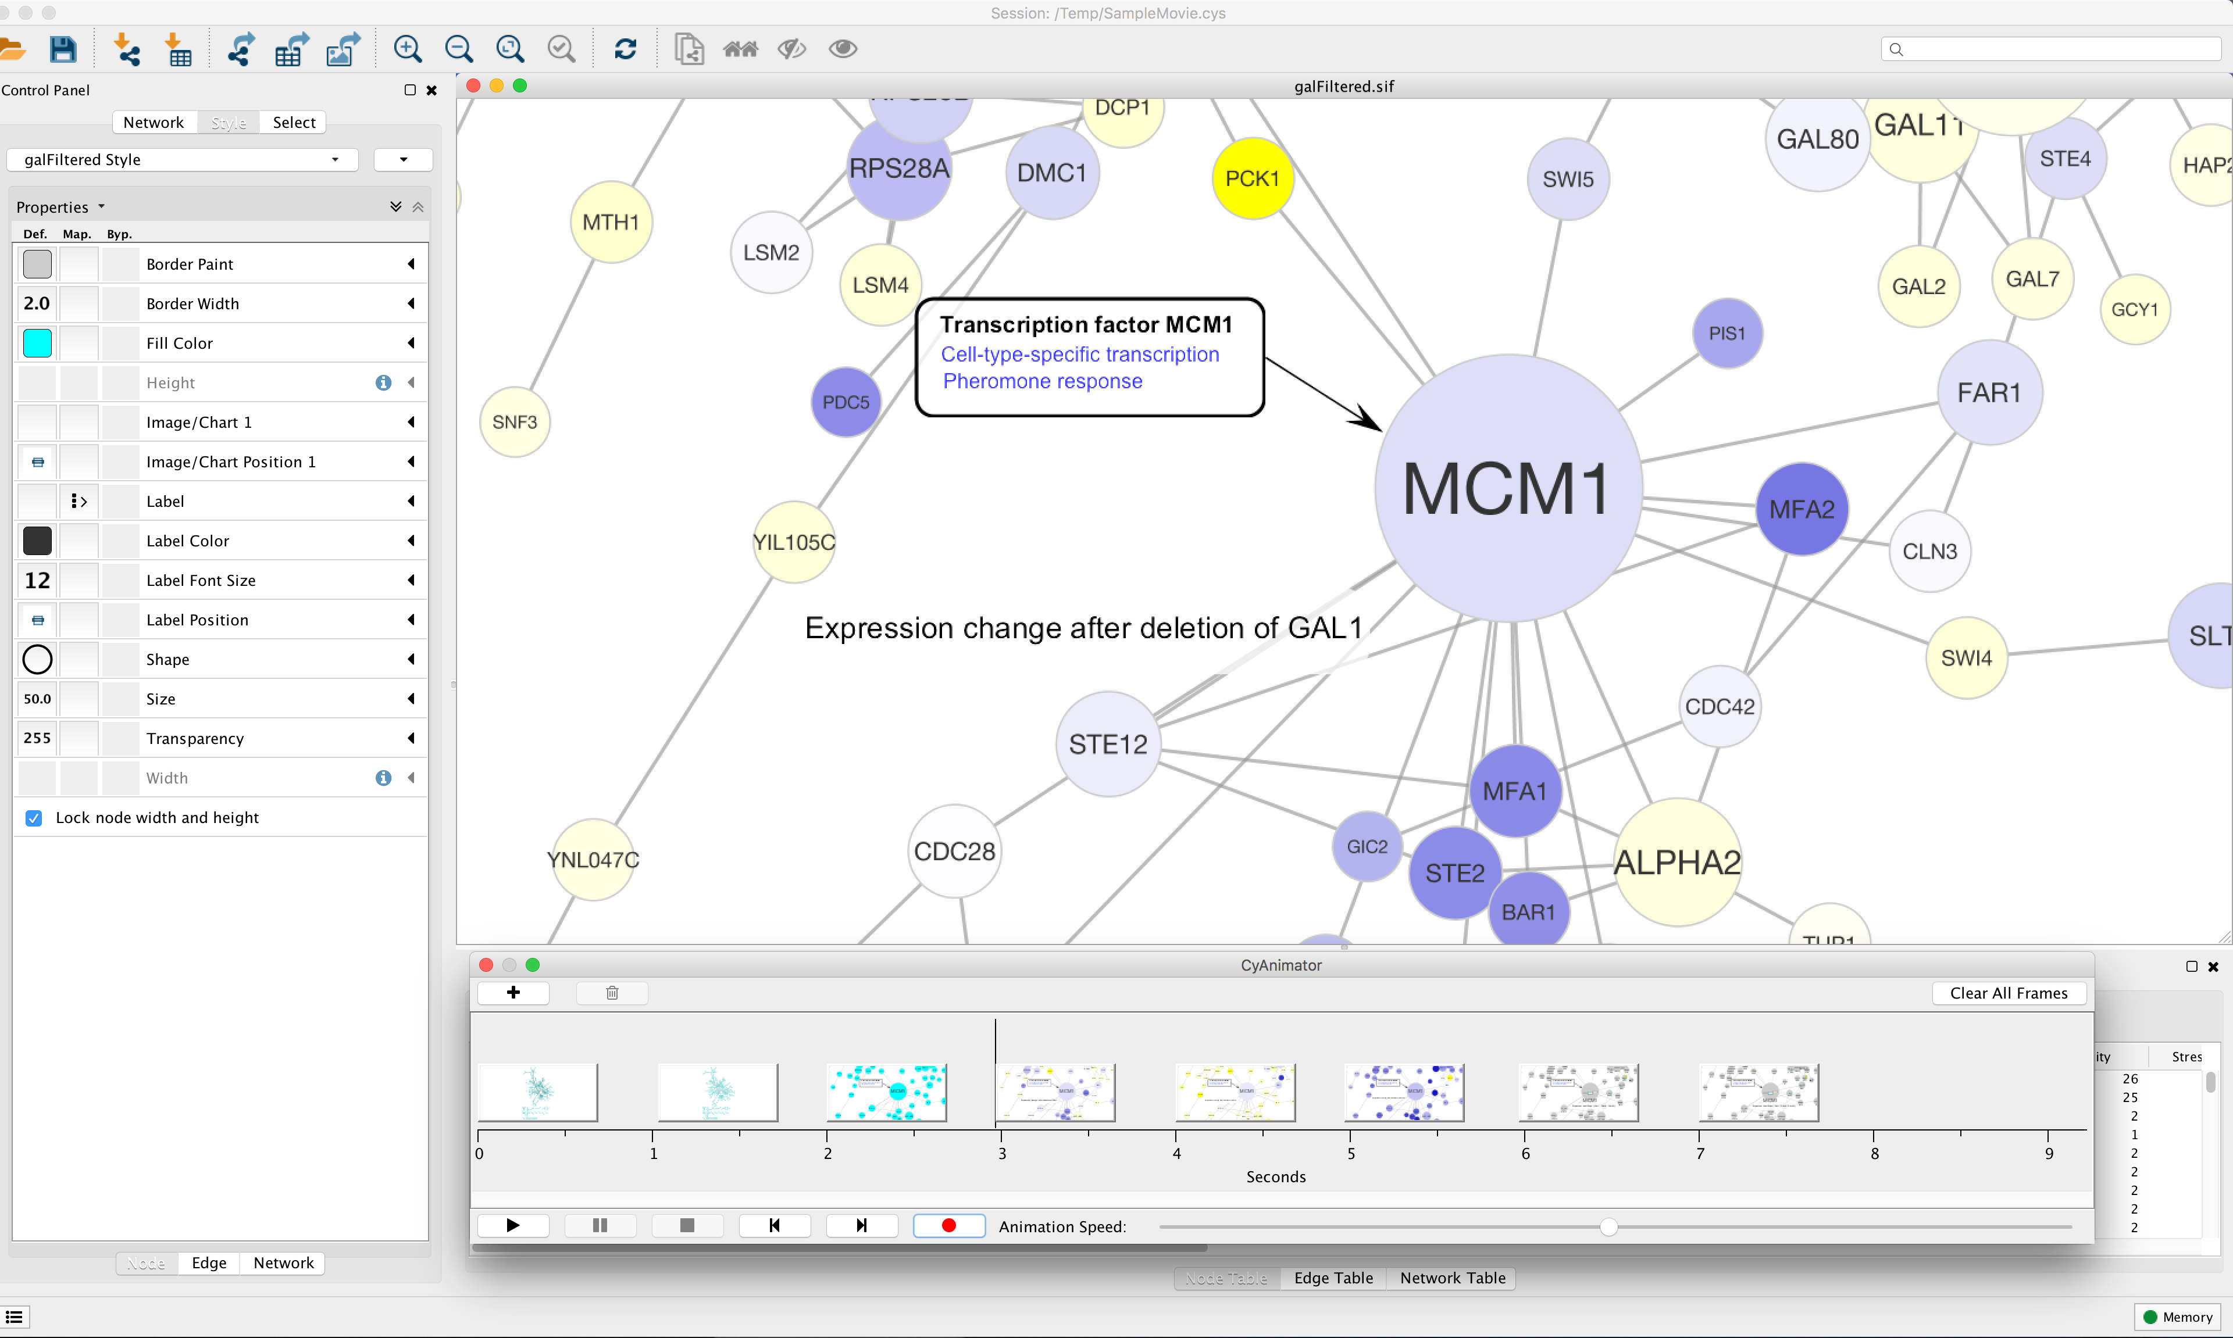2233x1338 pixels.
Task: Add a new frame with plus button
Action: tap(513, 993)
